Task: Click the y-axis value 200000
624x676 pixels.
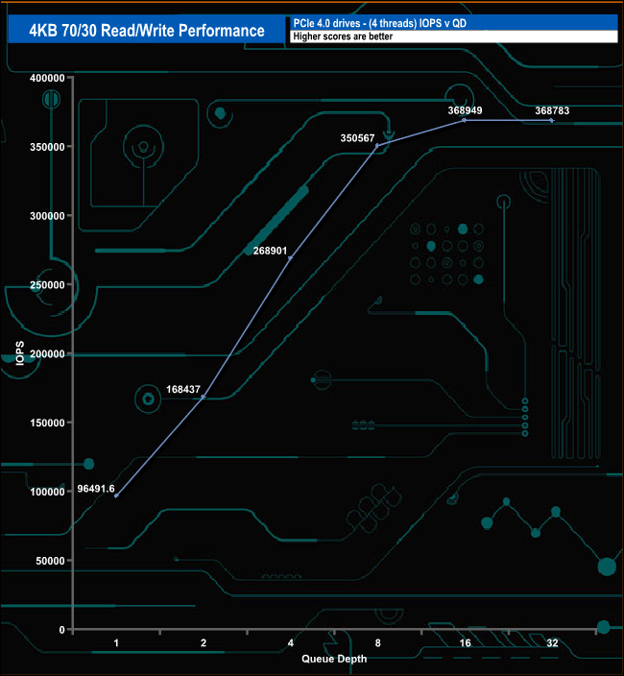Action: point(47,354)
